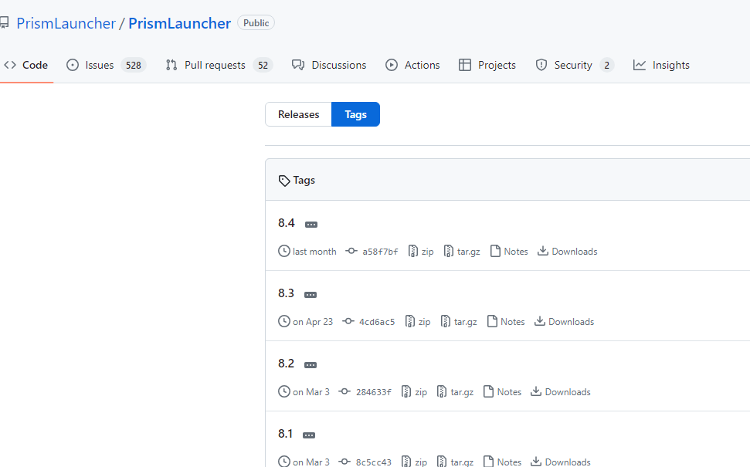The height and width of the screenshot is (467, 750).
Task: Open commit 4cd6ac5 for version 8.3
Action: click(x=376, y=321)
